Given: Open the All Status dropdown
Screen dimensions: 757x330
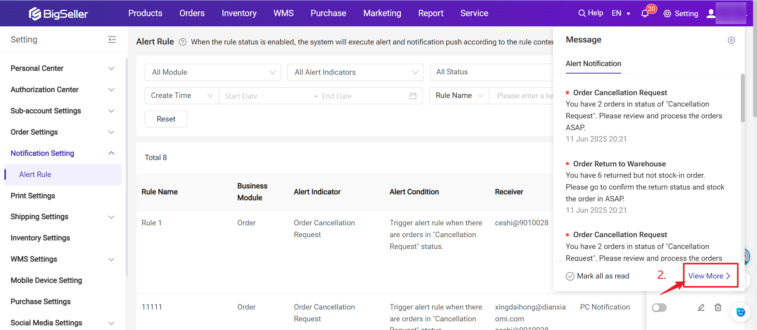Looking at the screenshot, I should point(492,72).
